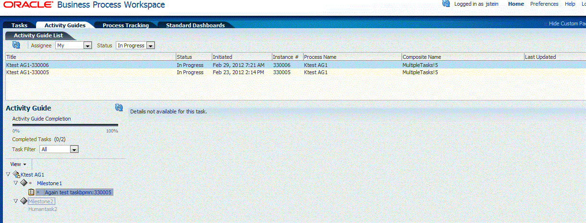Screen dimensions: 586x223
Task: Collapse the Milestone1 node
Action: click(x=16, y=183)
